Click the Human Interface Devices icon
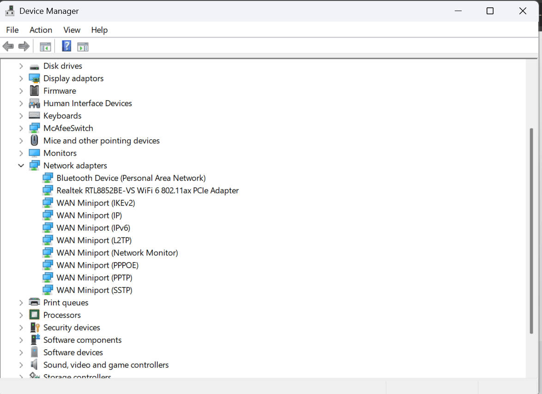This screenshot has width=542, height=394. 34,103
